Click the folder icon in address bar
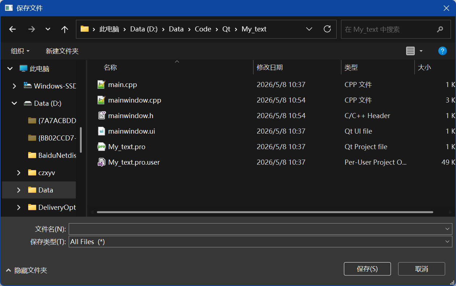The image size is (456, 286). (85, 29)
